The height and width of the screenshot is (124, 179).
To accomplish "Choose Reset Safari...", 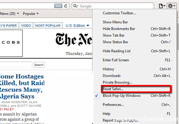I will point(136,89).
